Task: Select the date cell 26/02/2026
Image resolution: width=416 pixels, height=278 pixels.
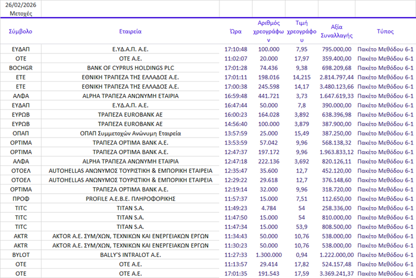Action: click(x=21, y=4)
